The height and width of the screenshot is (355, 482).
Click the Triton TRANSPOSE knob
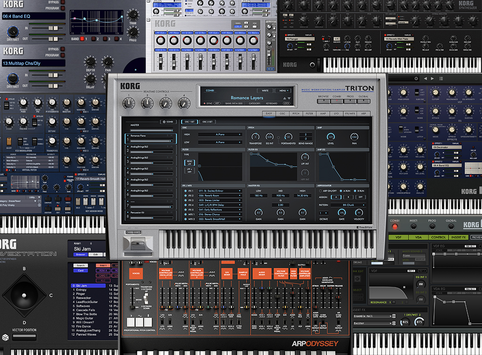click(255, 137)
